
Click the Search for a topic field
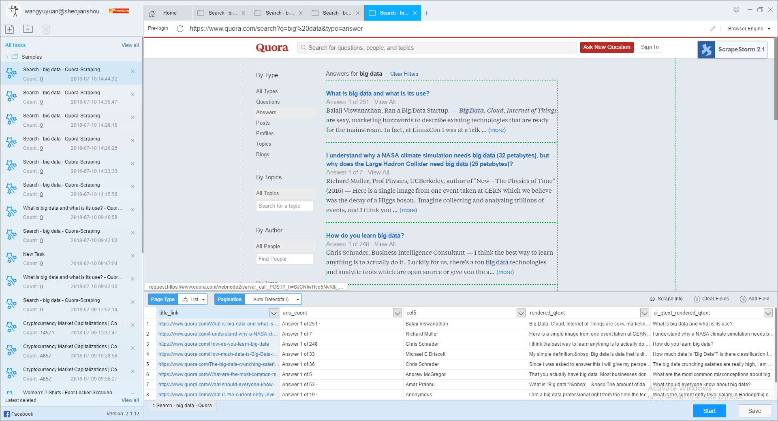tap(284, 206)
